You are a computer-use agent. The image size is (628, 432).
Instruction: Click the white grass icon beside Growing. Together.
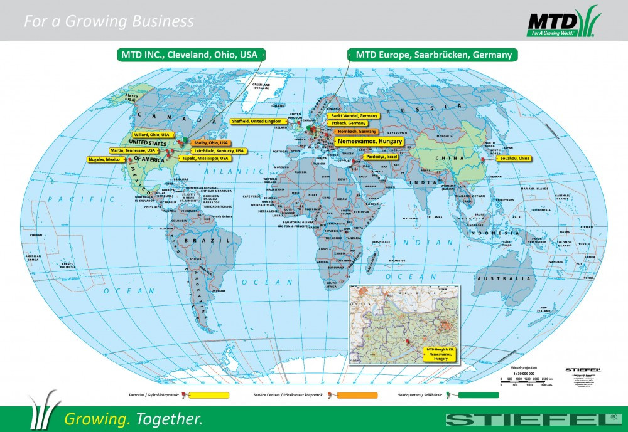44,409
